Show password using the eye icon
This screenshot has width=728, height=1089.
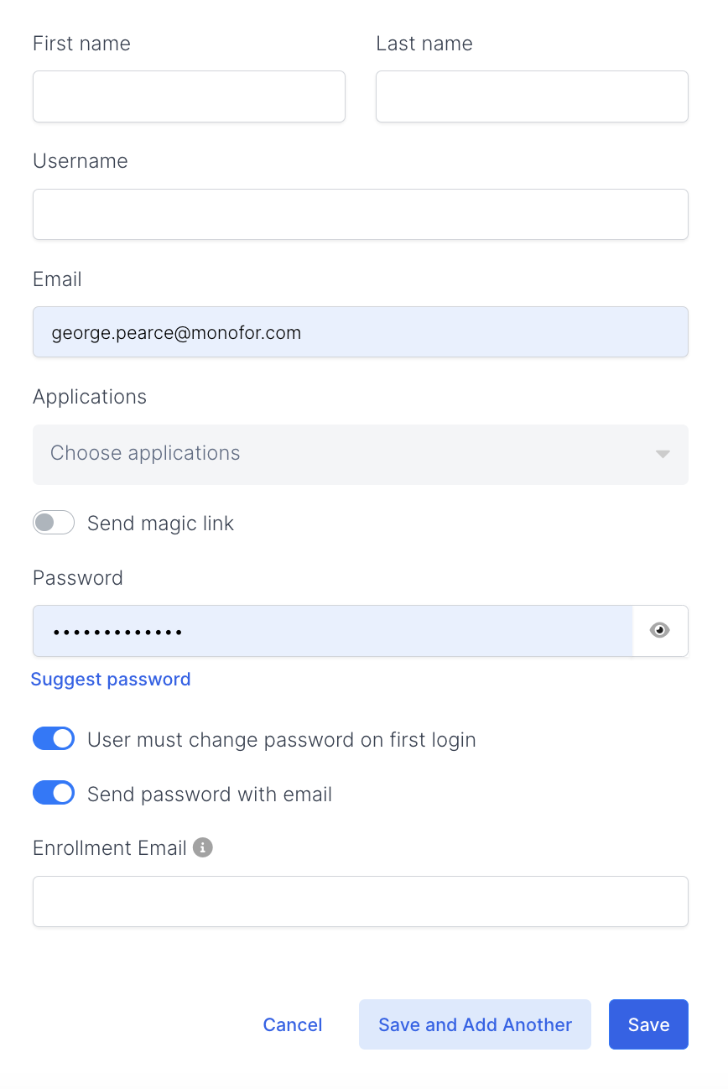coord(660,630)
